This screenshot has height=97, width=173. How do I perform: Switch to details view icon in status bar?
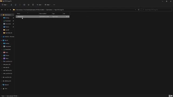(x=170, y=96)
